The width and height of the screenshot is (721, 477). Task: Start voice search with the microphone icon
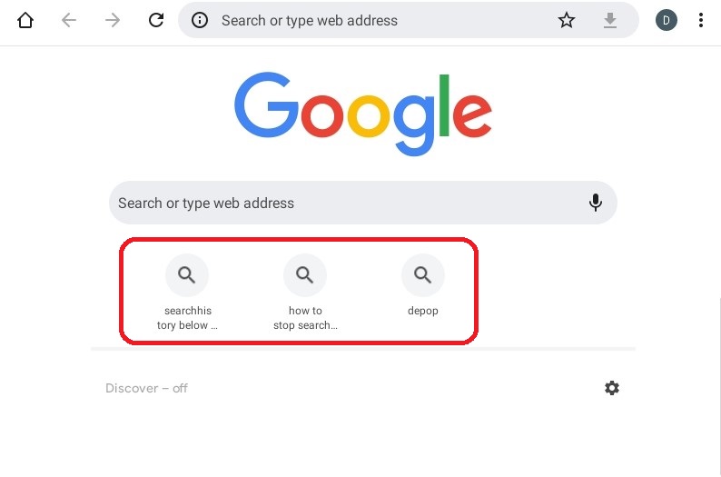click(x=596, y=203)
